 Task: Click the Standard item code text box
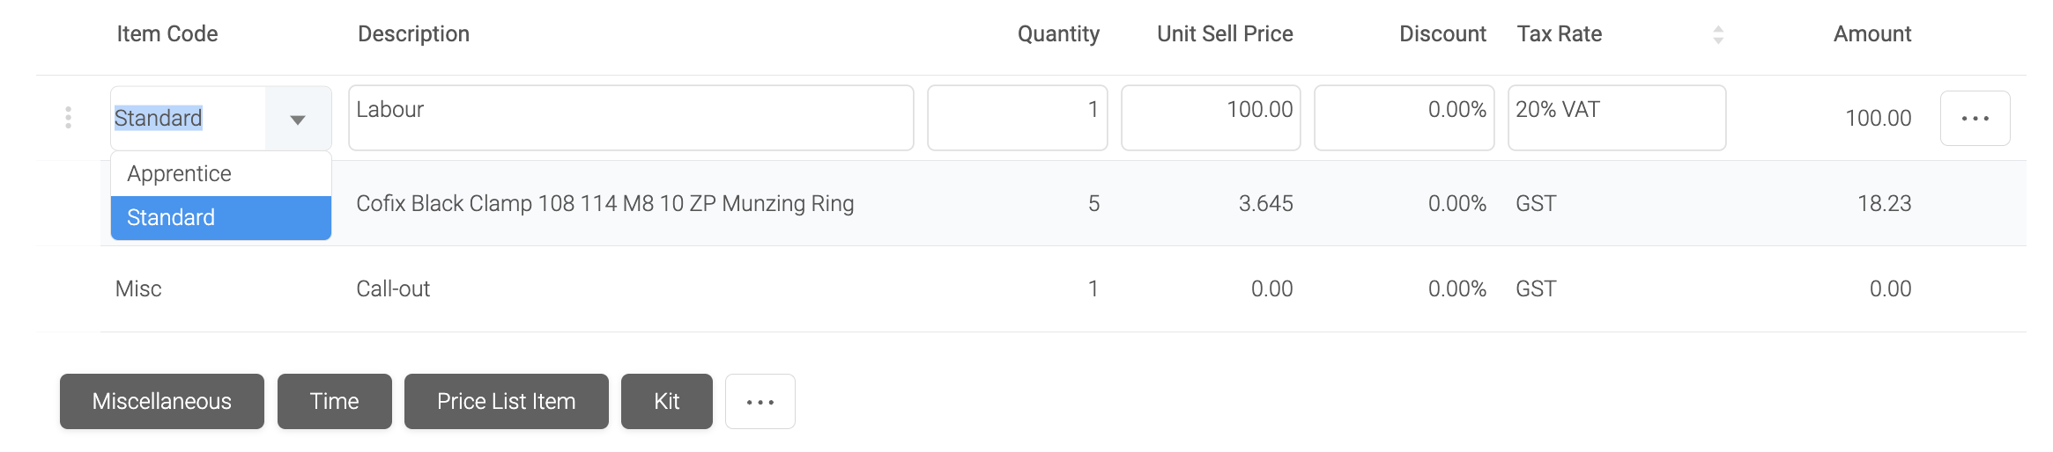tap(189, 118)
